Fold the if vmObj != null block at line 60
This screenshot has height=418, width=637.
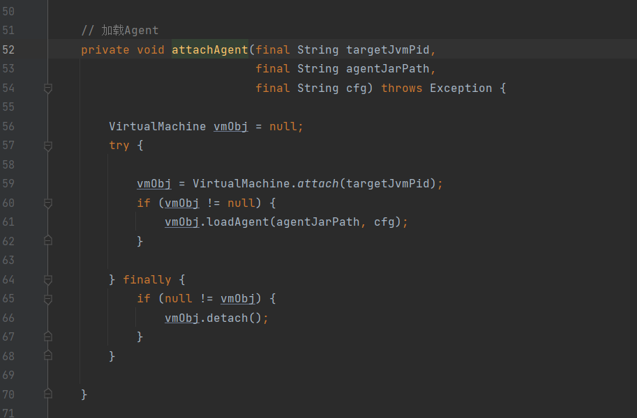pos(48,203)
